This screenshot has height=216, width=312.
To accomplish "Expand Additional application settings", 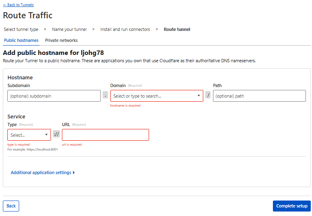I will tap(41, 172).
